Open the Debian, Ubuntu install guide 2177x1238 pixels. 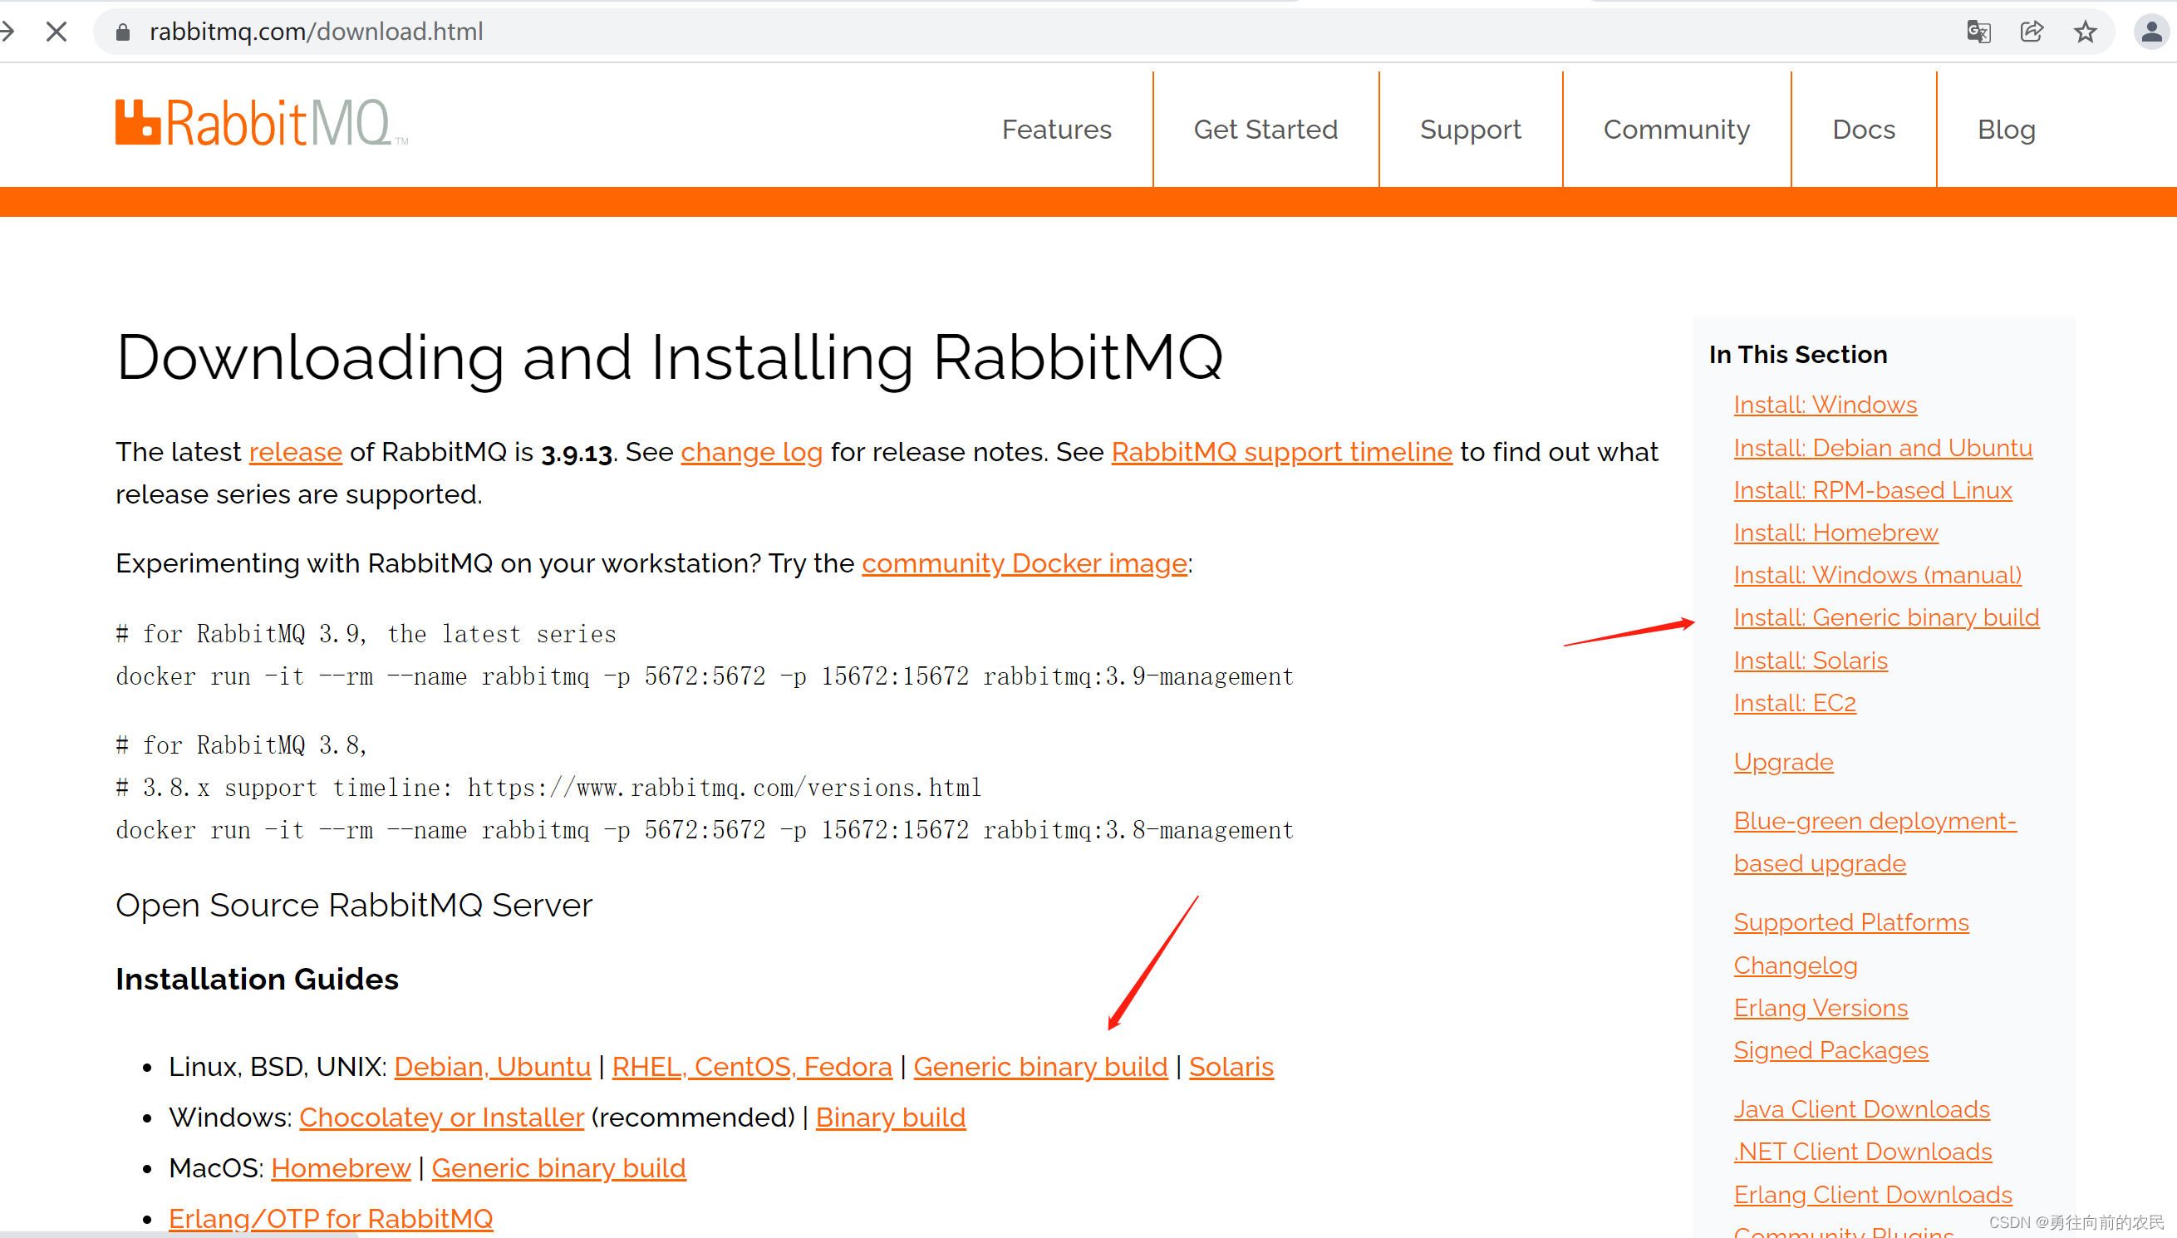coord(492,1066)
